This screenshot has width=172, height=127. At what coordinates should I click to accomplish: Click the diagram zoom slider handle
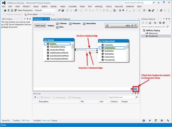[x=110, y=25]
